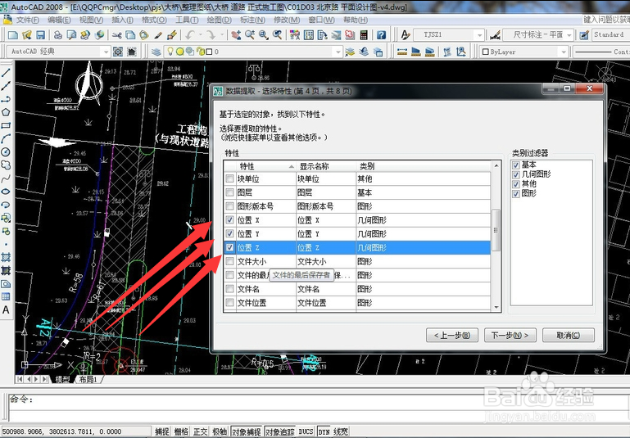Open the 尺寸标注-平面 dimension style dropdown

pos(569,35)
